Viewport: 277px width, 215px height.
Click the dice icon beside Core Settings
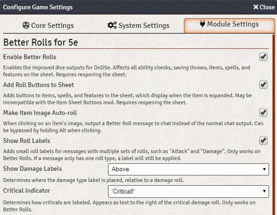[26, 25]
